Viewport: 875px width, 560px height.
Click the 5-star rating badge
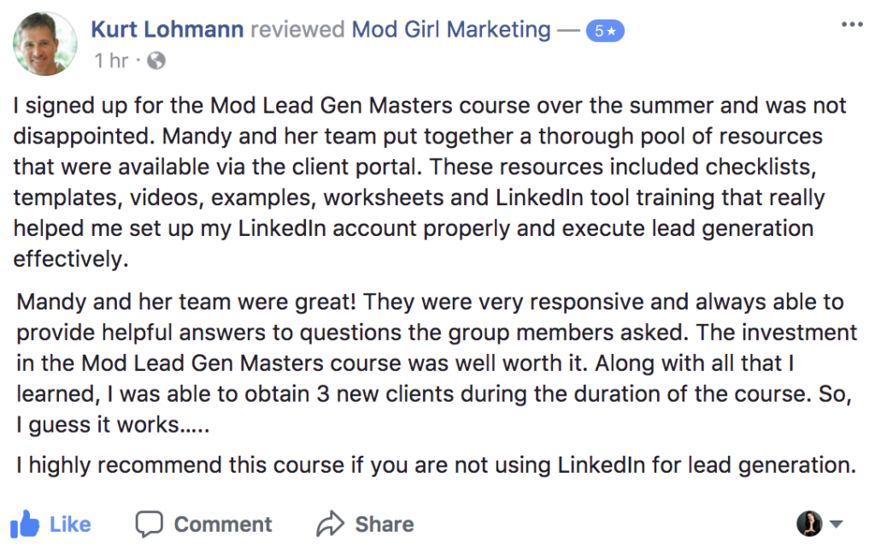[x=605, y=29]
